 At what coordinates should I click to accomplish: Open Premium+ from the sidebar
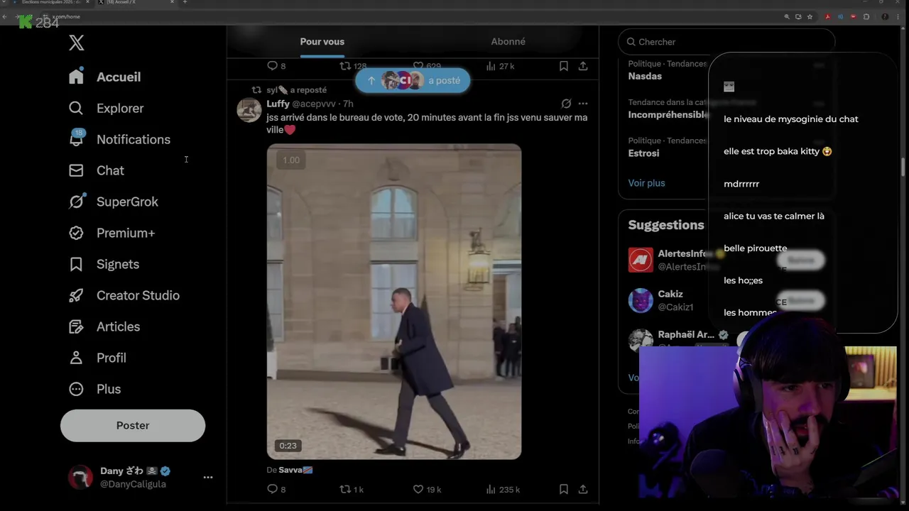(x=111, y=233)
